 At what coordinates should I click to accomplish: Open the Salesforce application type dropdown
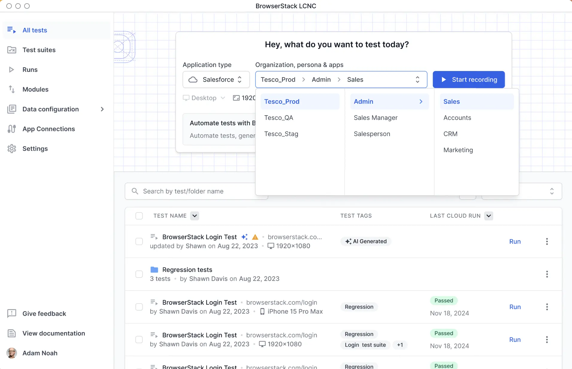click(x=216, y=80)
